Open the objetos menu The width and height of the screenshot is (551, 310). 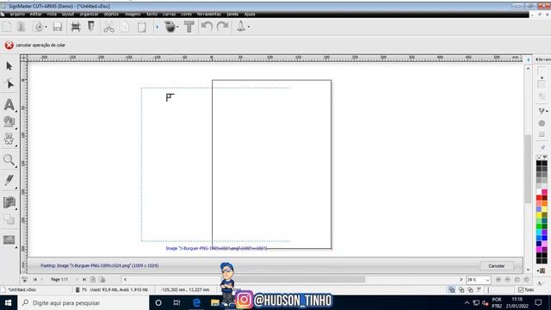[111, 14]
